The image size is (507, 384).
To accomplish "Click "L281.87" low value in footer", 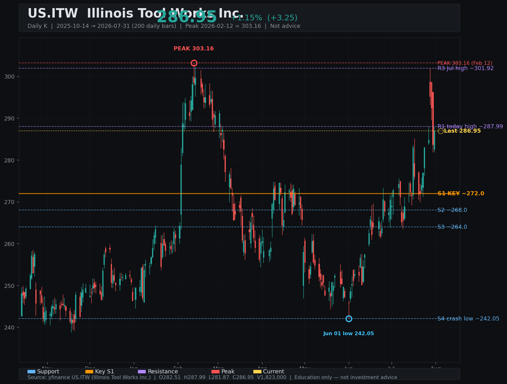I will pos(219,377).
